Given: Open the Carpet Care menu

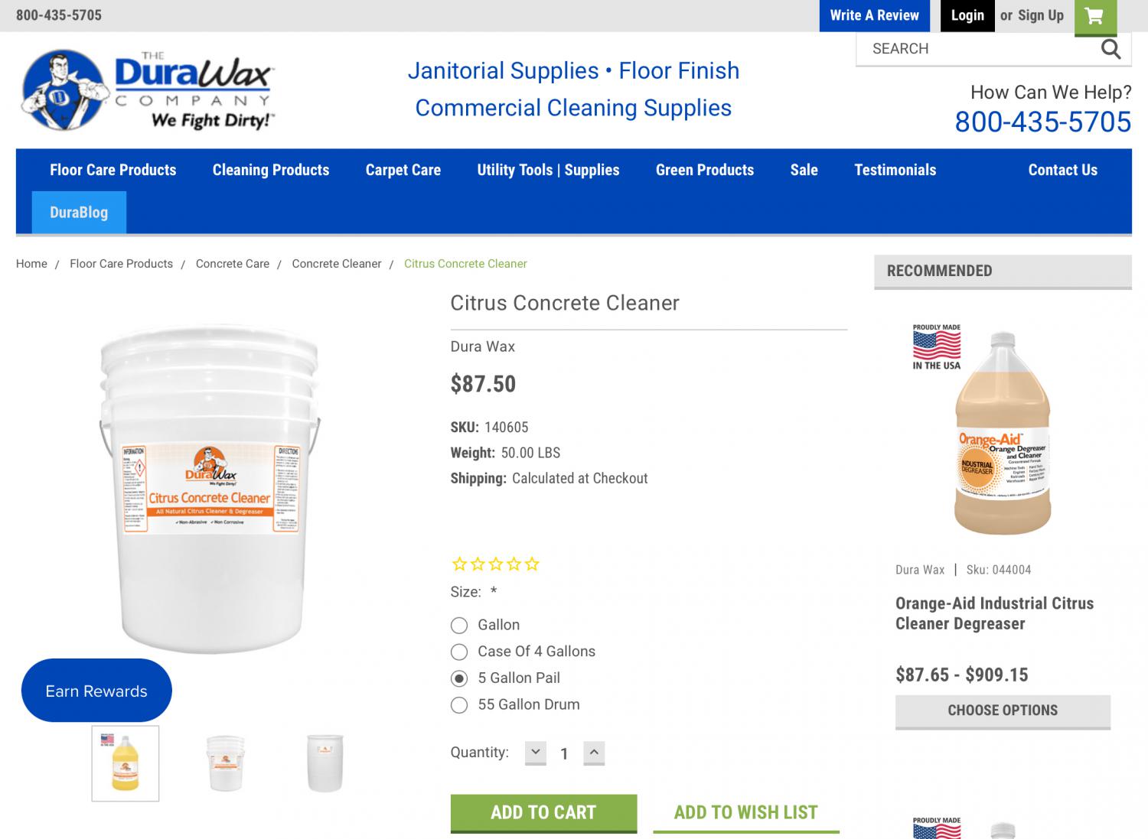Looking at the screenshot, I should [x=403, y=170].
